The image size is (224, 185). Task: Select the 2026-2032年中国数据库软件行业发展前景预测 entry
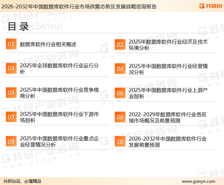168,142
